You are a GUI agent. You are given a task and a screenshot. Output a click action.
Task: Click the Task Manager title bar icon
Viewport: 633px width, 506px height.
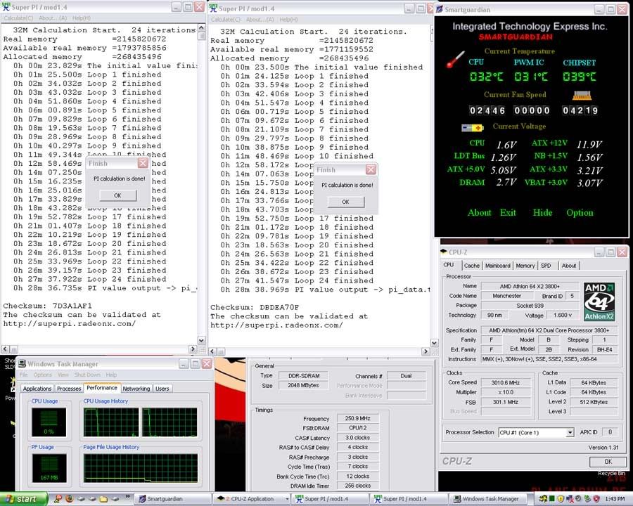click(x=22, y=363)
